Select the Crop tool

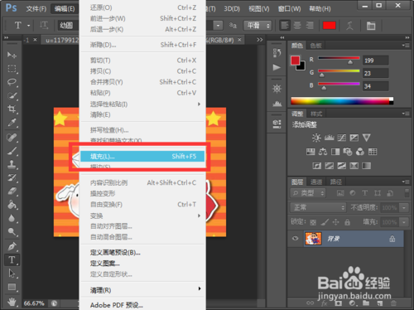[x=12, y=109]
